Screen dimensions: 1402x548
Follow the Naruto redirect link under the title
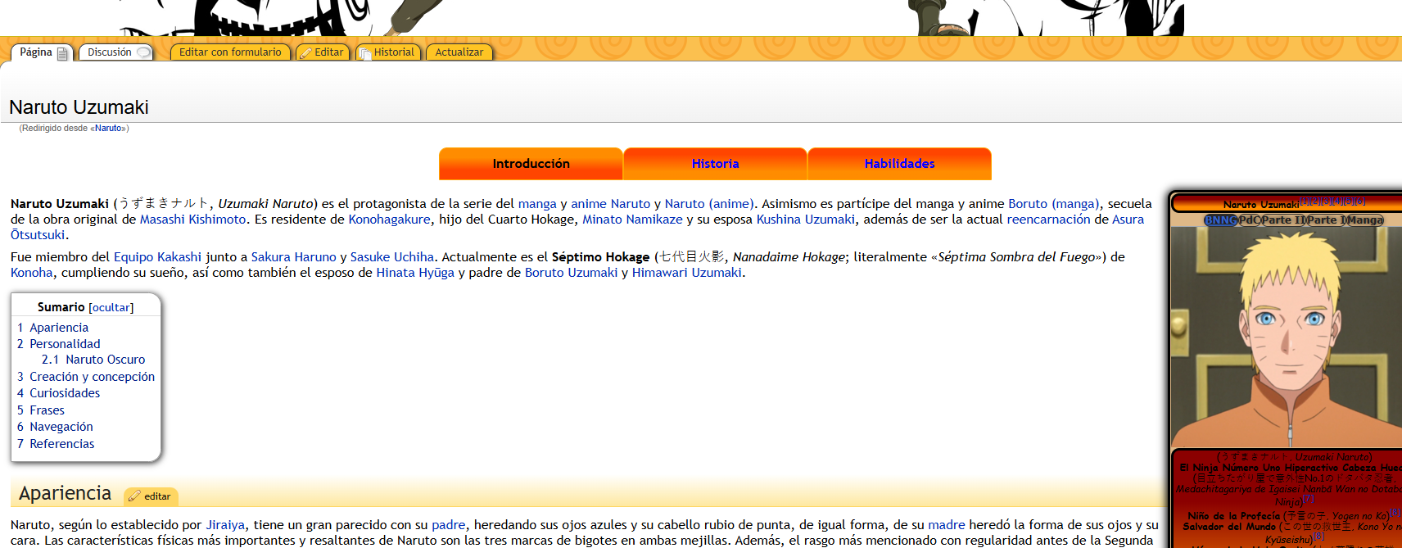pos(108,129)
